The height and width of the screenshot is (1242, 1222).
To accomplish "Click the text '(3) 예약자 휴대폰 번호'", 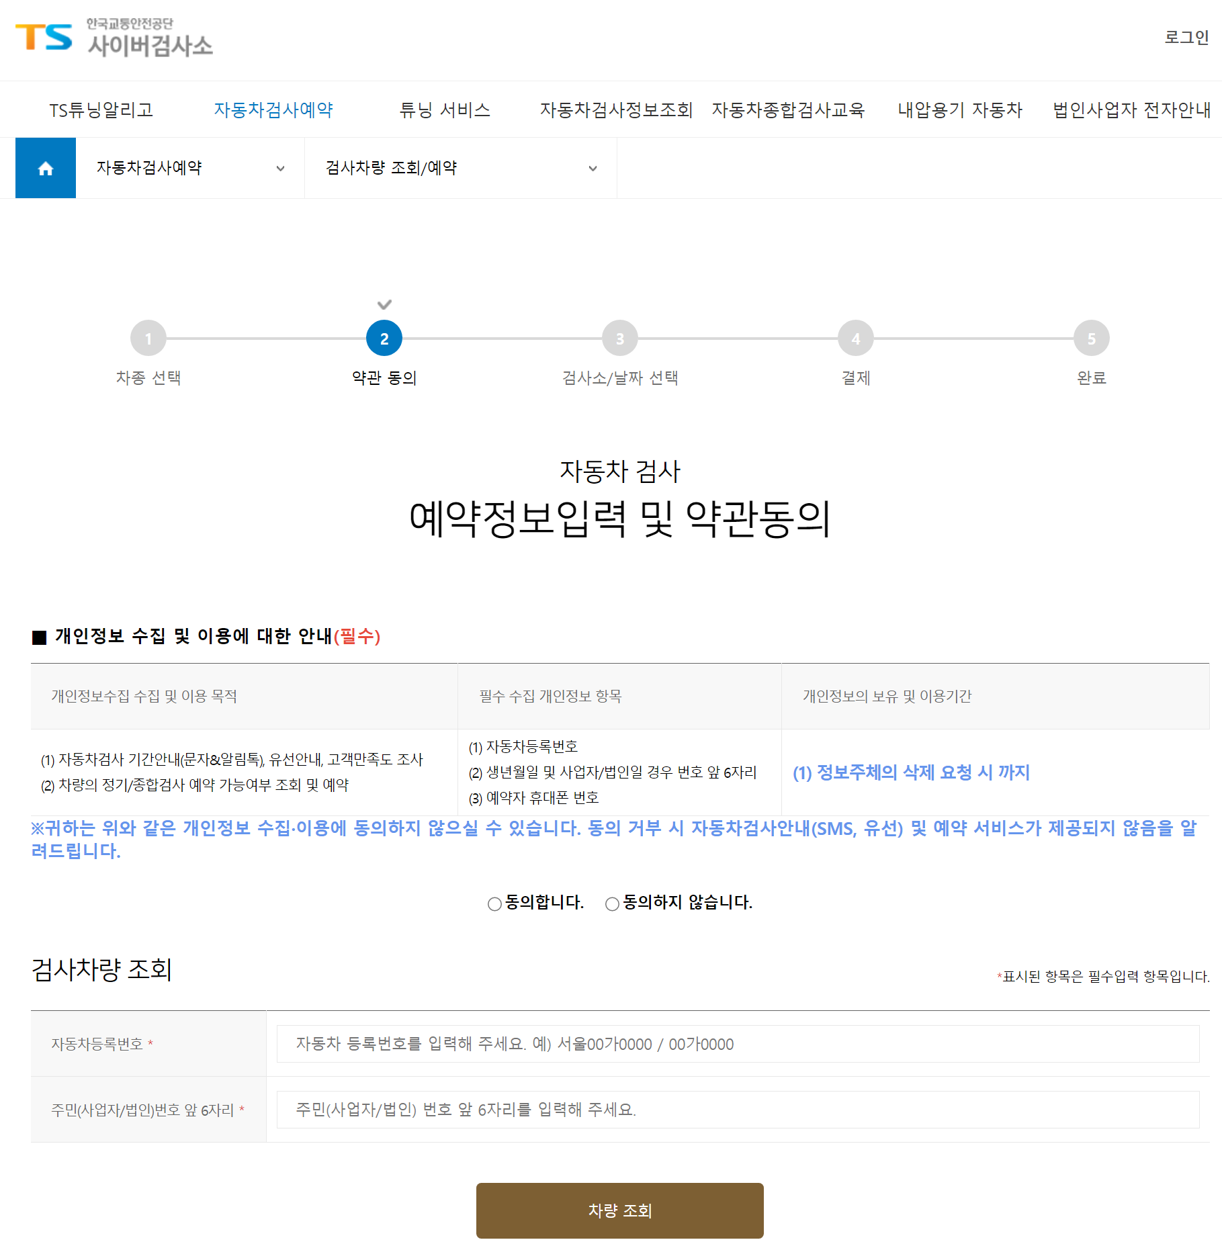I will tap(534, 798).
